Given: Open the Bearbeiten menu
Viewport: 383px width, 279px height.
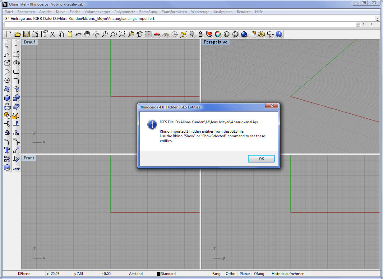Looking at the screenshot, I should (x=26, y=12).
